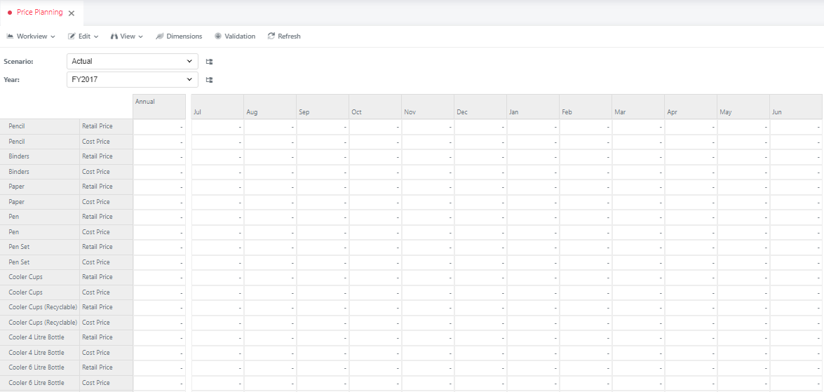Screen dimensions: 824x392
Task: Select the Feb column header
Action: click(586, 107)
